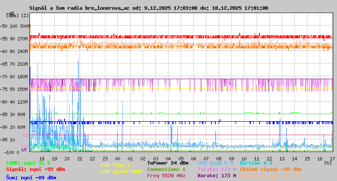This screenshot has height=181, width=337.
Task: Click the 'TxPower 24 dBm' legend text
Action: [168, 163]
